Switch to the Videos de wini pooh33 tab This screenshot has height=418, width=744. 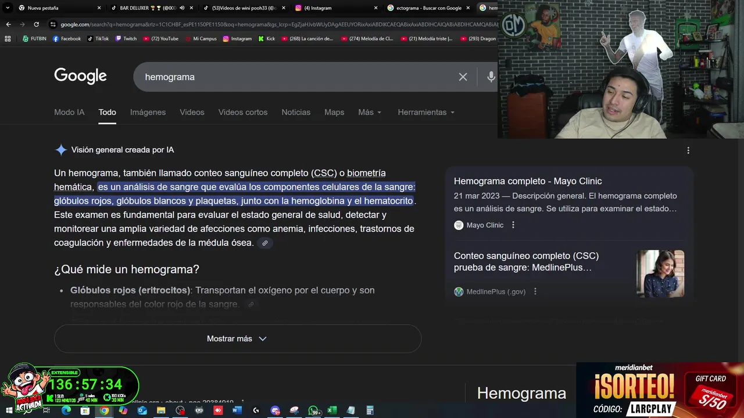(x=243, y=8)
